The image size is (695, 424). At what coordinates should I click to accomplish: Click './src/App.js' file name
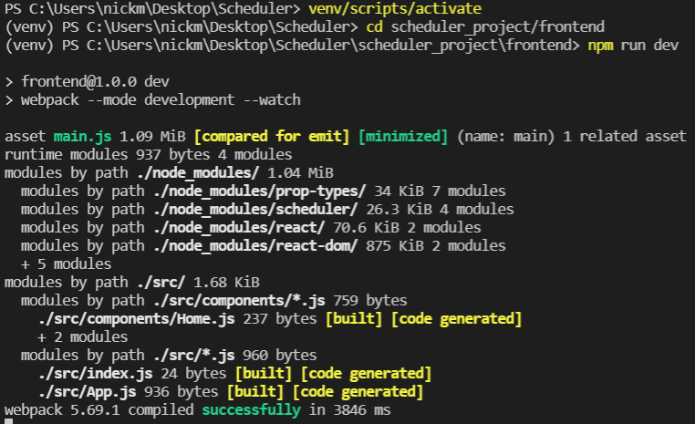click(88, 392)
